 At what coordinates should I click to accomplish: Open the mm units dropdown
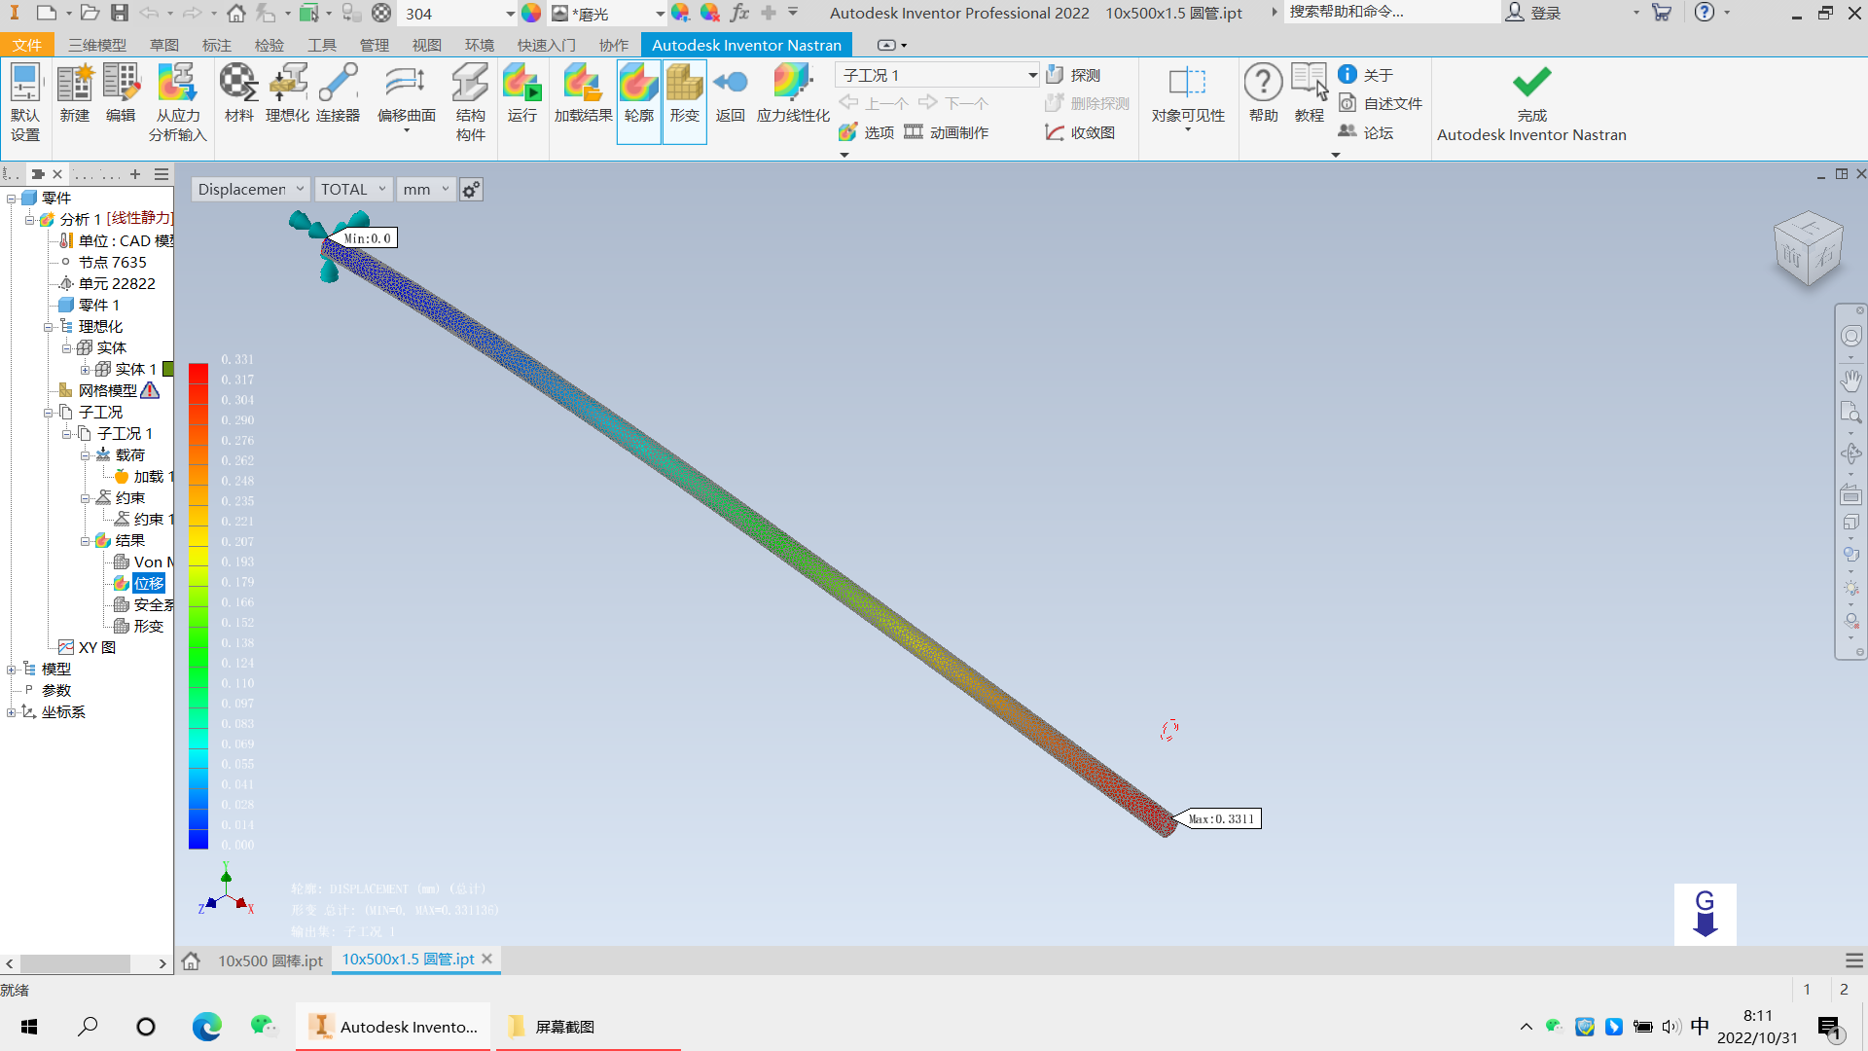pyautogui.click(x=426, y=189)
